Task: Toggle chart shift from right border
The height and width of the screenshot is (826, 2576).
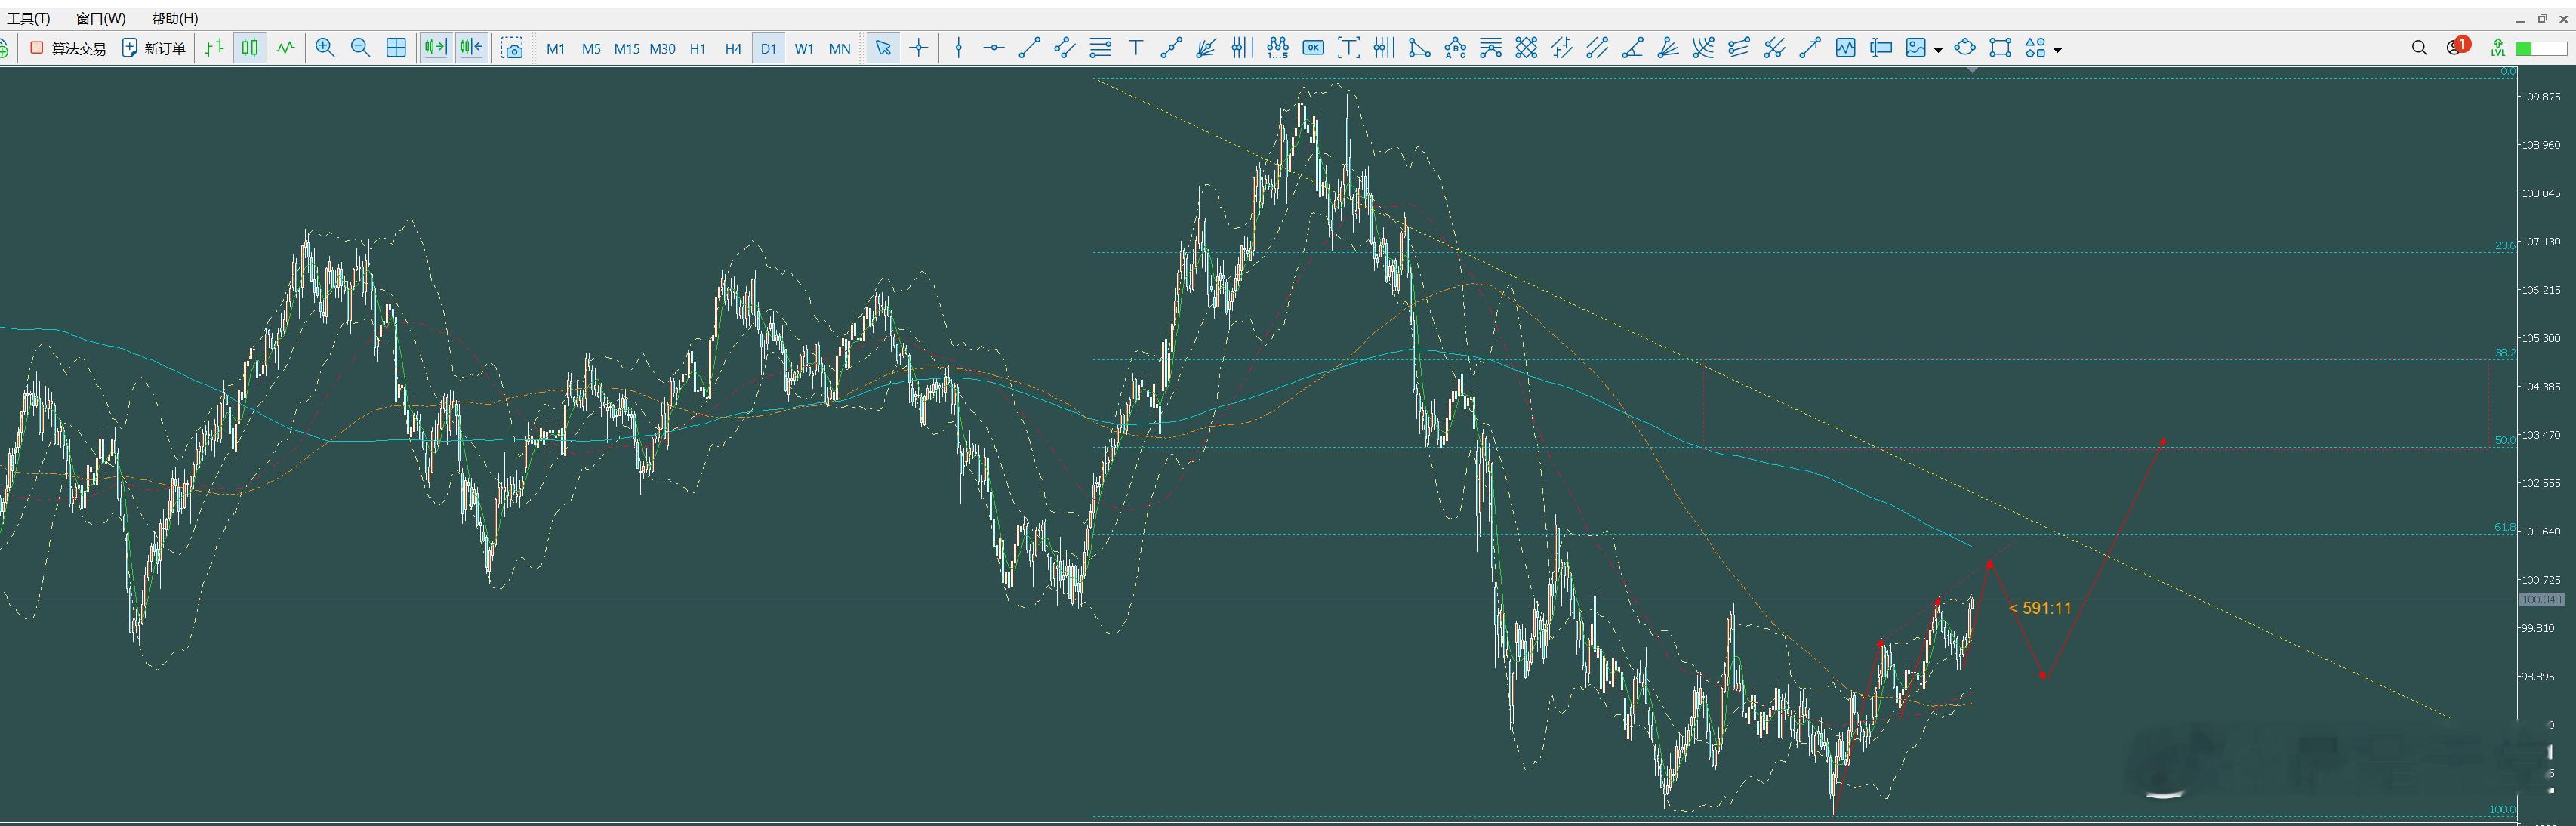Action: coord(471,48)
